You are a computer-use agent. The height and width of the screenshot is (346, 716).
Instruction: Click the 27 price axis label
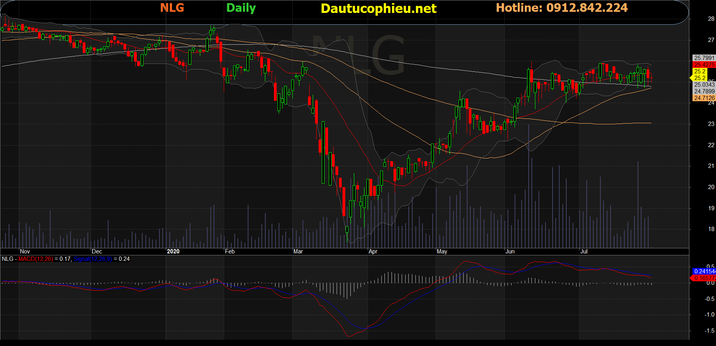(x=711, y=40)
